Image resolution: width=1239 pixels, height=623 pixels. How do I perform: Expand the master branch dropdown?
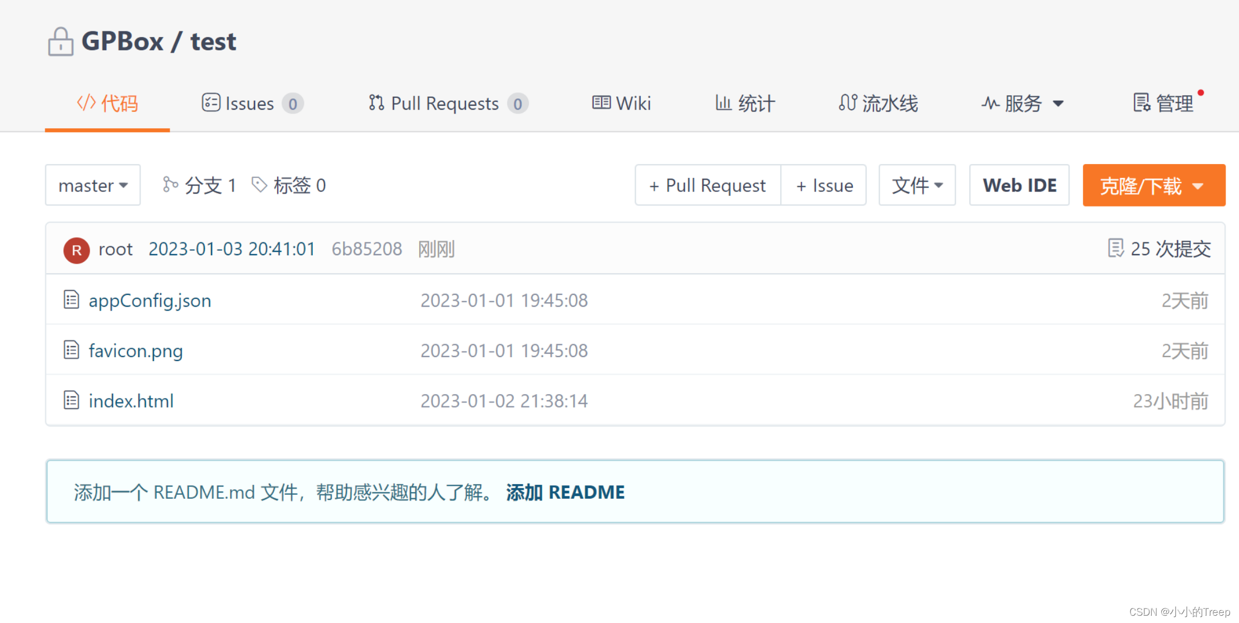pyautogui.click(x=93, y=185)
